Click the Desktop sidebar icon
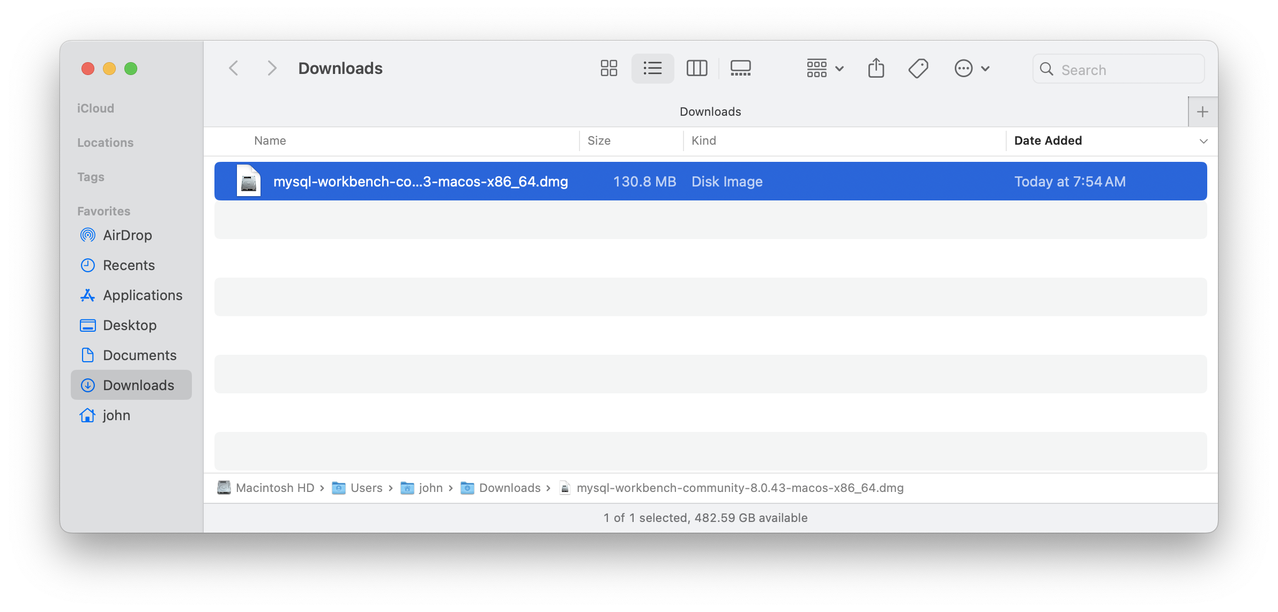The width and height of the screenshot is (1278, 612). pos(88,325)
